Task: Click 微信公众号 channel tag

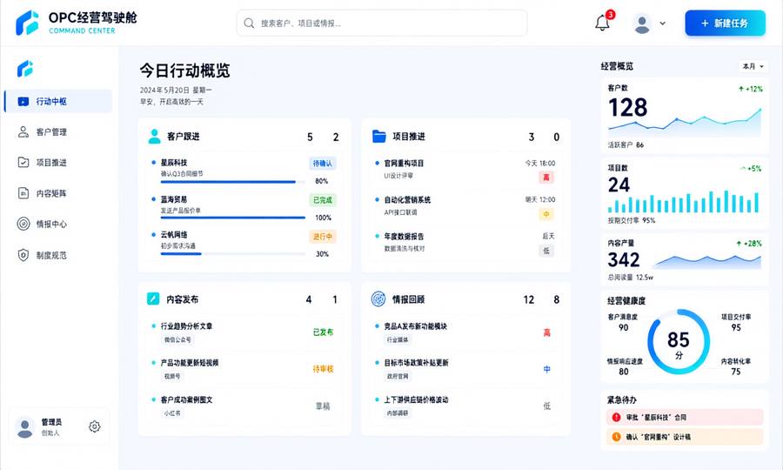Action: pyautogui.click(x=177, y=339)
